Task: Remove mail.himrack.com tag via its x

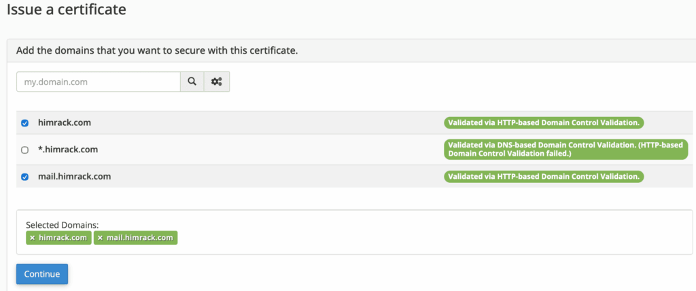Action: [x=100, y=238]
